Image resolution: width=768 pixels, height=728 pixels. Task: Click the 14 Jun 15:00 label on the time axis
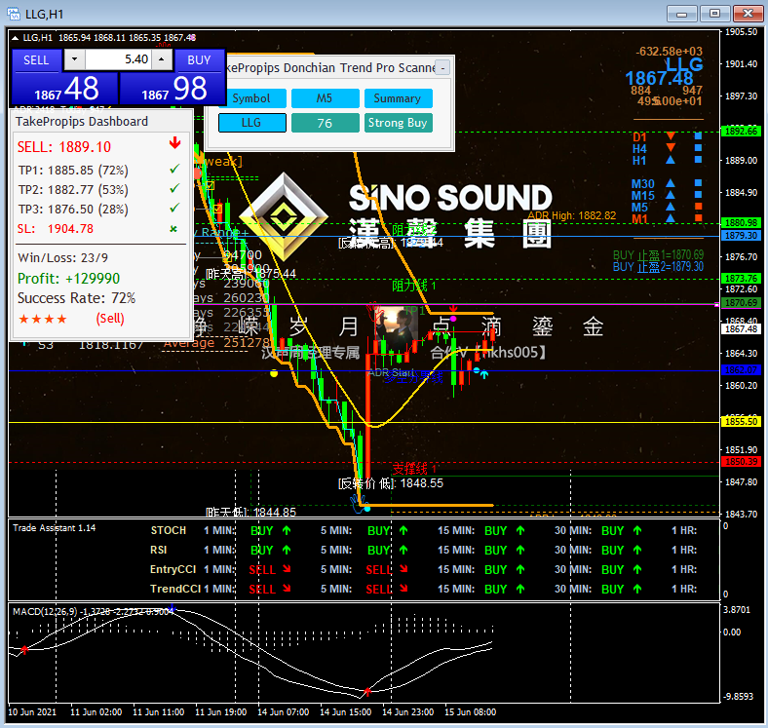(345, 711)
